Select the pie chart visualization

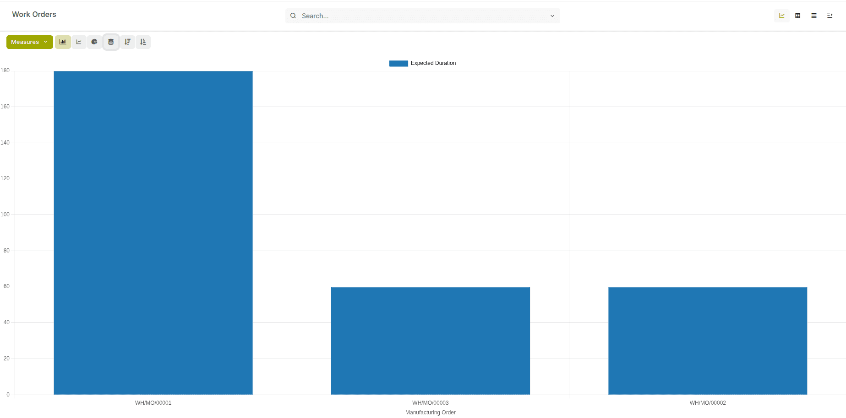coord(94,42)
